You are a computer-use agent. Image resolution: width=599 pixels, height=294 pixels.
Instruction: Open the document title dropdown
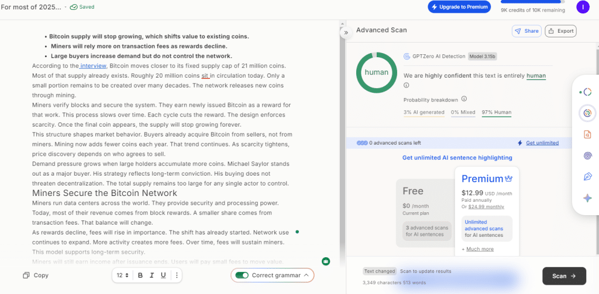coord(66,7)
